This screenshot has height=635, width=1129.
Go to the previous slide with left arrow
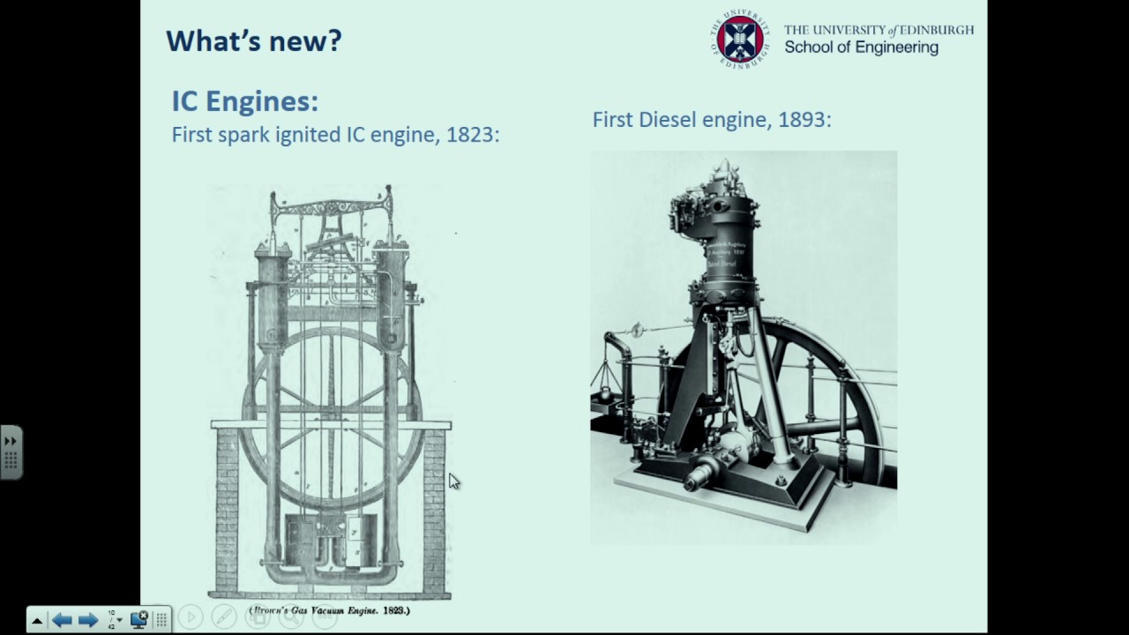(62, 620)
